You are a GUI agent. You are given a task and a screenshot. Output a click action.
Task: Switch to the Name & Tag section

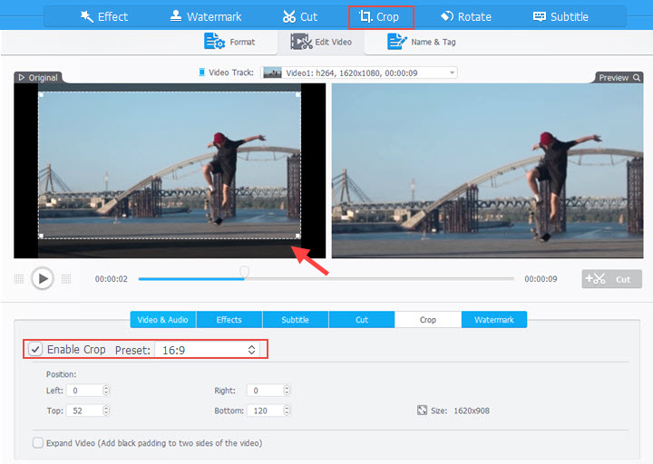[422, 42]
